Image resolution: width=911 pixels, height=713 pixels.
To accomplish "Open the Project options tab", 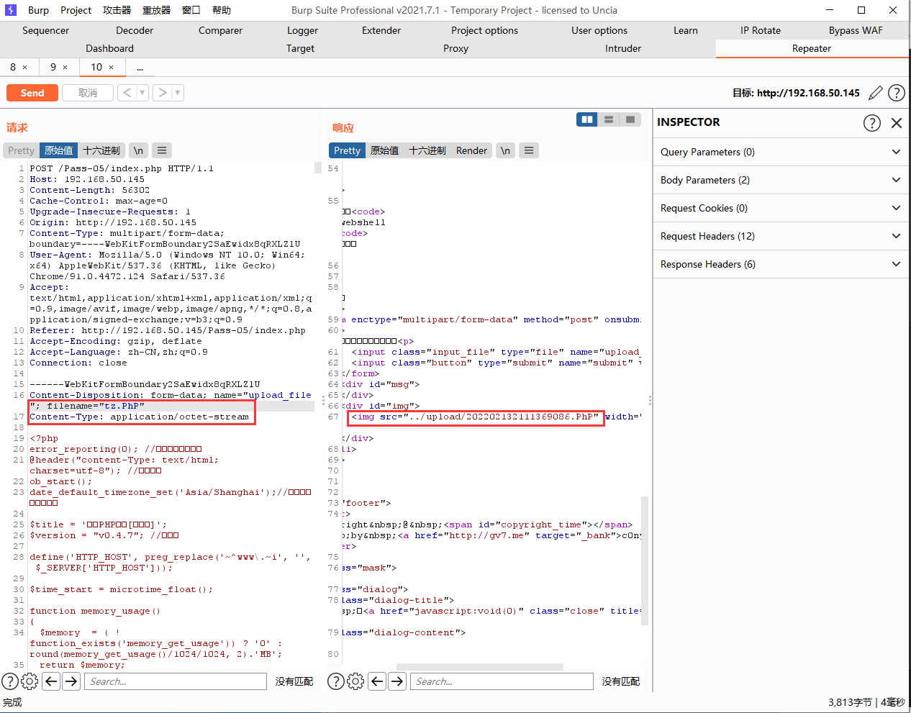I will click(484, 30).
